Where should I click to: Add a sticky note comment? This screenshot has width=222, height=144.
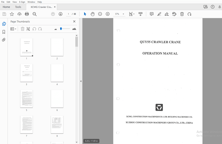tap(151, 14)
